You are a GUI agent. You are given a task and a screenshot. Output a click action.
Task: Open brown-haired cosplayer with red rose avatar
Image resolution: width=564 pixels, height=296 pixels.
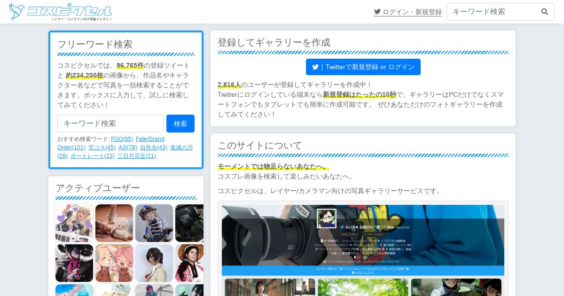(154, 263)
